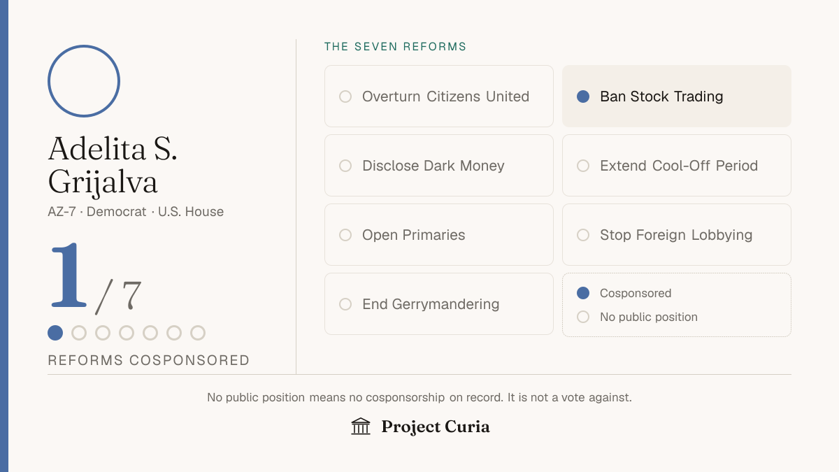Click the large blue number 1 score
Viewport: 839px width, 472px height.
[x=69, y=276]
